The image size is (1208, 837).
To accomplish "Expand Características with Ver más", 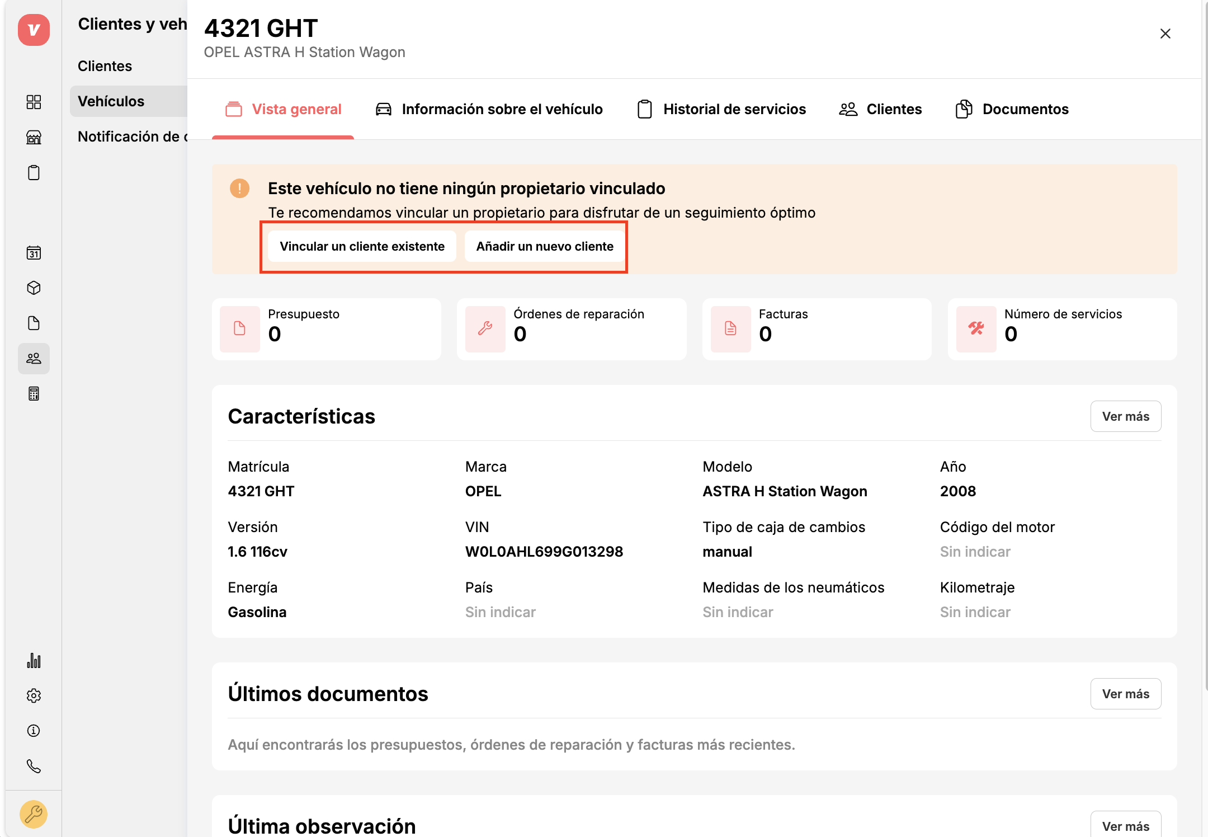I will pyautogui.click(x=1125, y=416).
